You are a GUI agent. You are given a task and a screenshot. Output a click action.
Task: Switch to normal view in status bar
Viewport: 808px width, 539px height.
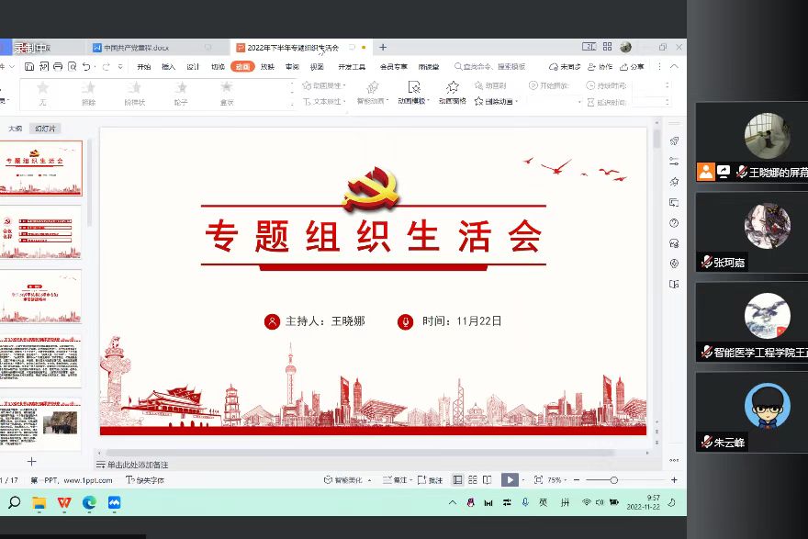458,480
